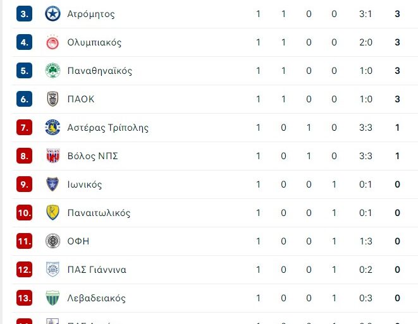Click the Ολυμπιακός club logo

(x=52, y=42)
